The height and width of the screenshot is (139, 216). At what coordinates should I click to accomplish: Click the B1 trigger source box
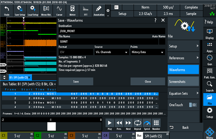point(117,7)
